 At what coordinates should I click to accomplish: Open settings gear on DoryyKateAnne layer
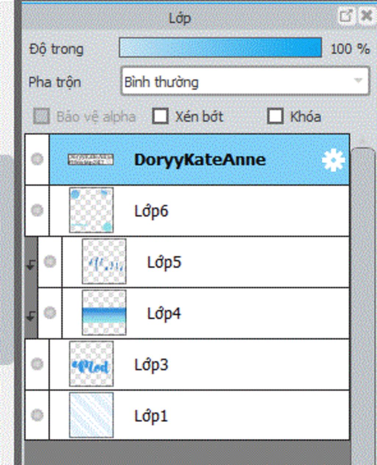coord(333,160)
